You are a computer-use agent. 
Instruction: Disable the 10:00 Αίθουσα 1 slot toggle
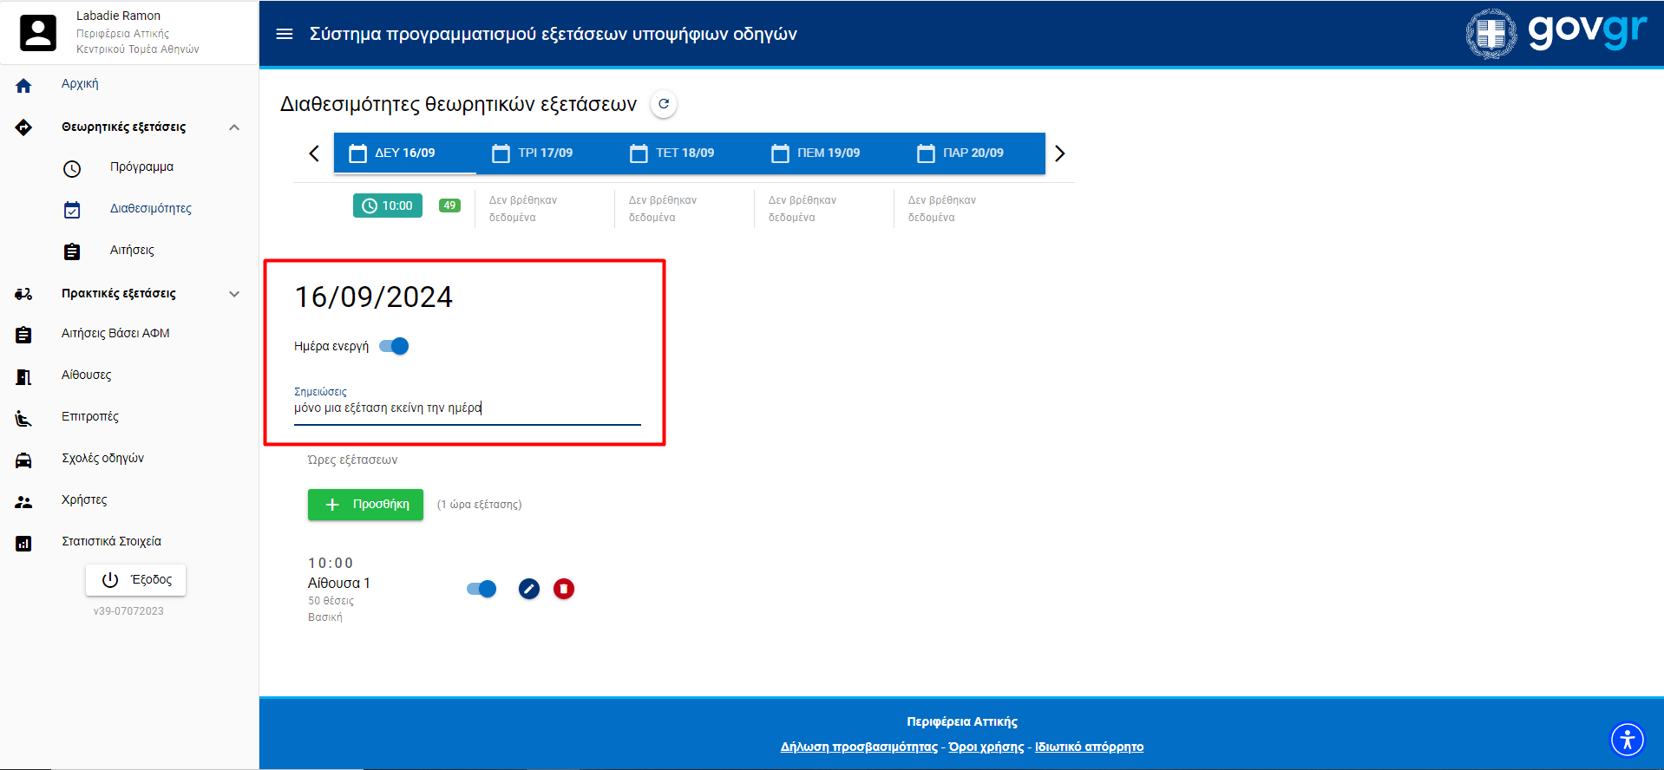tap(482, 590)
